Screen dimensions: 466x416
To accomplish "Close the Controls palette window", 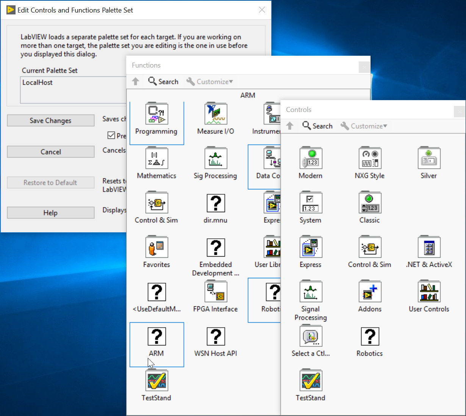I will click(x=460, y=112).
